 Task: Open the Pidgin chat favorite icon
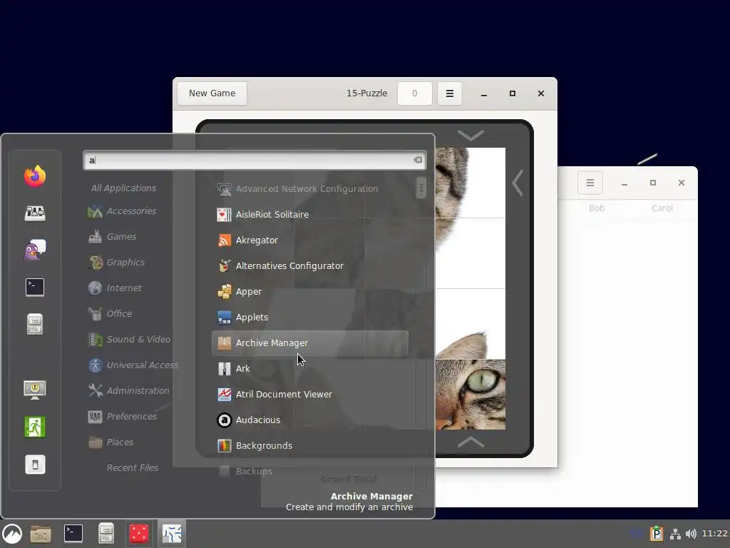35,250
